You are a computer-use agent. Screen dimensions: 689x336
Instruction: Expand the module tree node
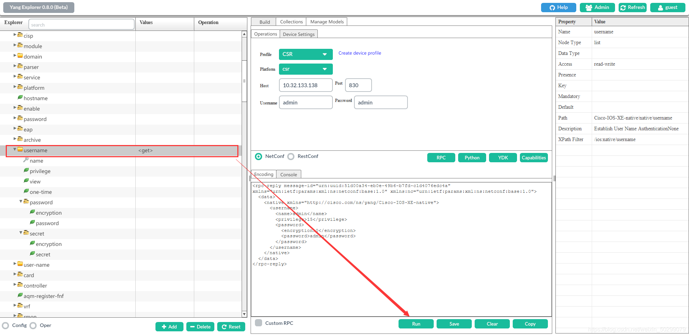[x=15, y=45]
